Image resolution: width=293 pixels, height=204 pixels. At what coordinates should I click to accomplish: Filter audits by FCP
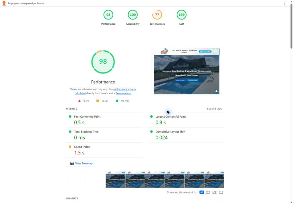208,192
